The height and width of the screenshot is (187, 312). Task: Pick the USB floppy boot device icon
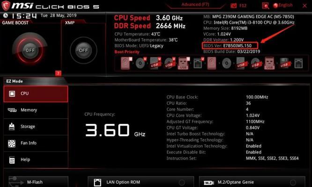pyautogui.click(x=284, y=63)
